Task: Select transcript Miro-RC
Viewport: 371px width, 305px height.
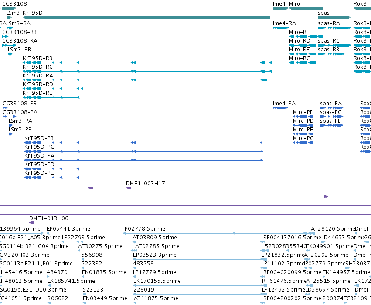Action: [x=303, y=63]
